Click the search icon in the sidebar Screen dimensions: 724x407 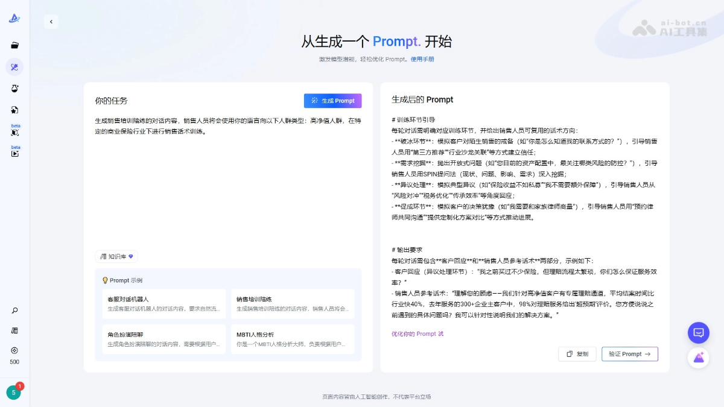coord(14,311)
